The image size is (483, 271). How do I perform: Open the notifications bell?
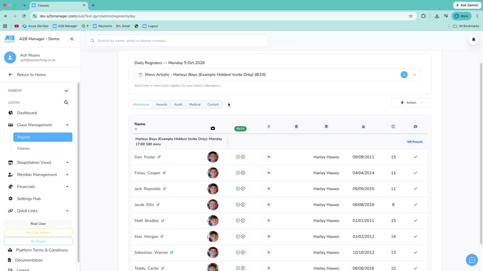[474, 40]
